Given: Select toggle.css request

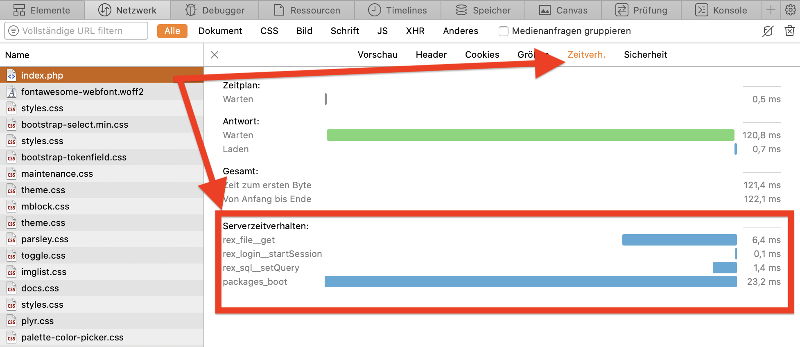Looking at the screenshot, I should 102,255.
